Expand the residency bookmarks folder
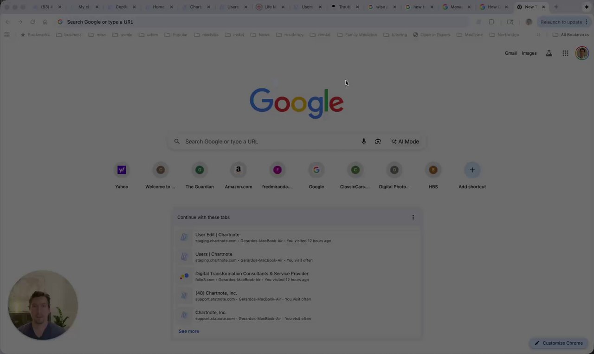The width and height of the screenshot is (594, 354). pyautogui.click(x=290, y=35)
